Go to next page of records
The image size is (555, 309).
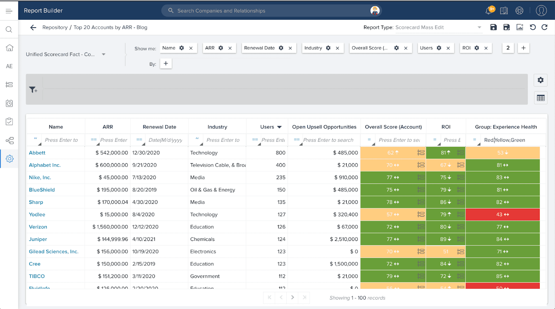pyautogui.click(x=292, y=297)
